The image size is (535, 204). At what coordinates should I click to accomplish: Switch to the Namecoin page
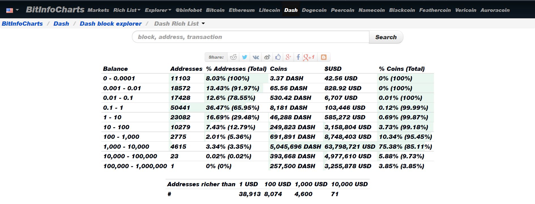(x=371, y=10)
